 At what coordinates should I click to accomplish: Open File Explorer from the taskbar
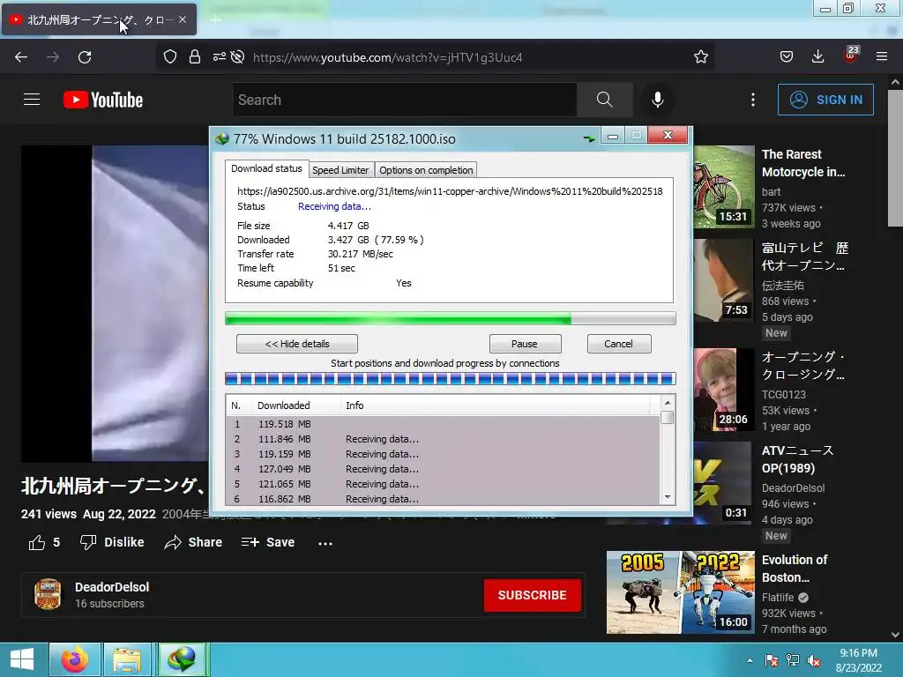127,659
